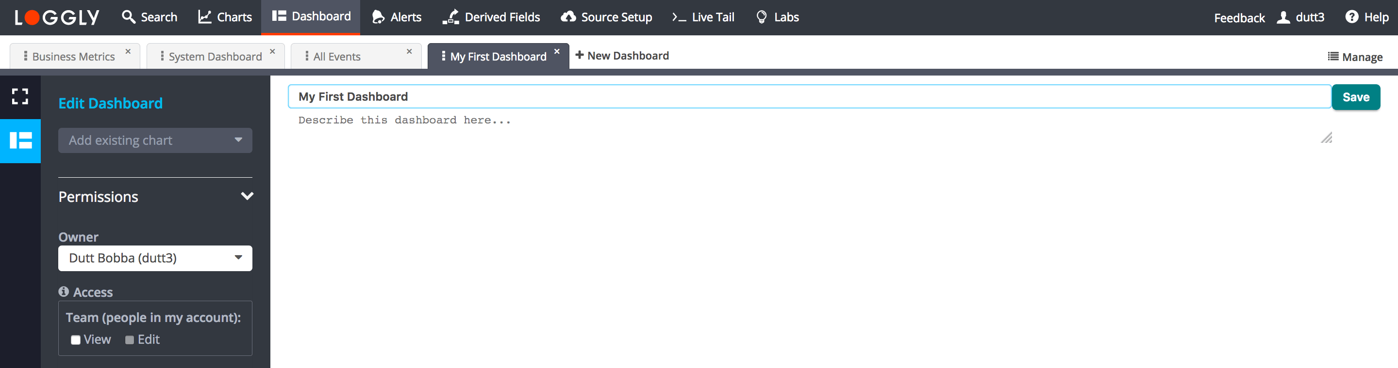The height and width of the screenshot is (368, 1398).
Task: Open the Help question mark icon
Action: [x=1351, y=17]
